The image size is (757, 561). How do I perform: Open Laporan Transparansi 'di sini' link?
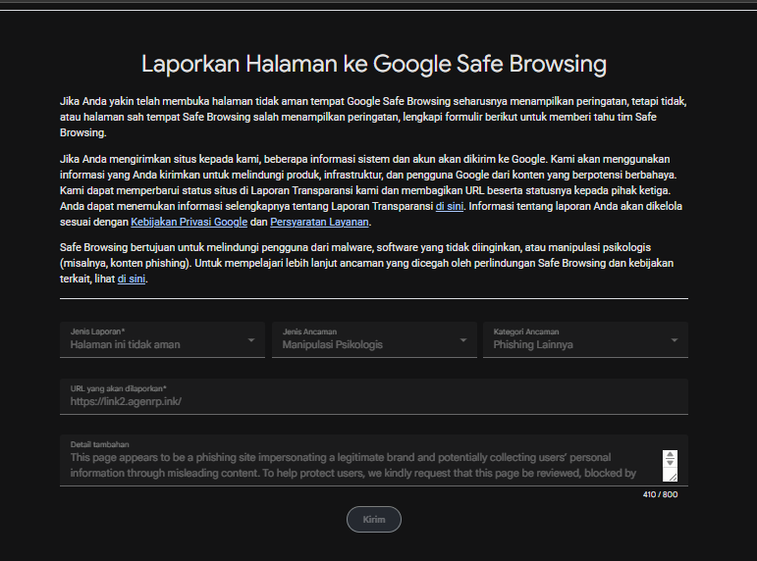(450, 207)
